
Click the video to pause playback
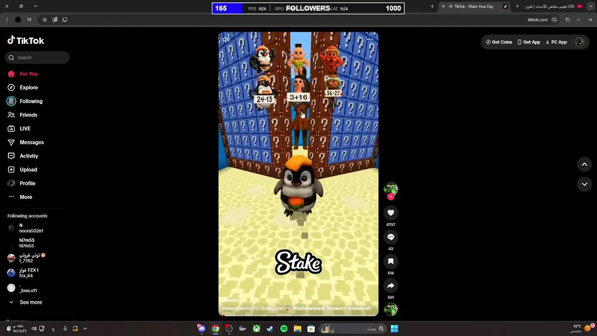coord(298,174)
